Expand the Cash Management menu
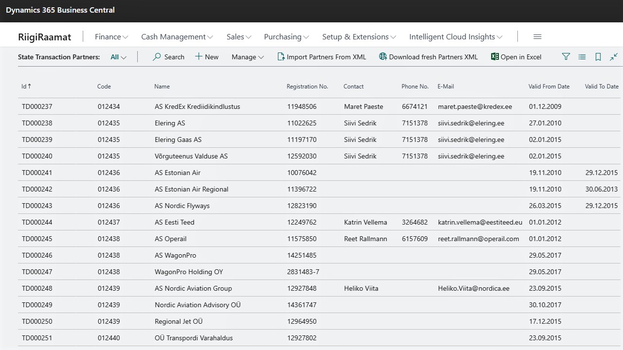Image resolution: width=623 pixels, height=350 pixels. (x=177, y=37)
